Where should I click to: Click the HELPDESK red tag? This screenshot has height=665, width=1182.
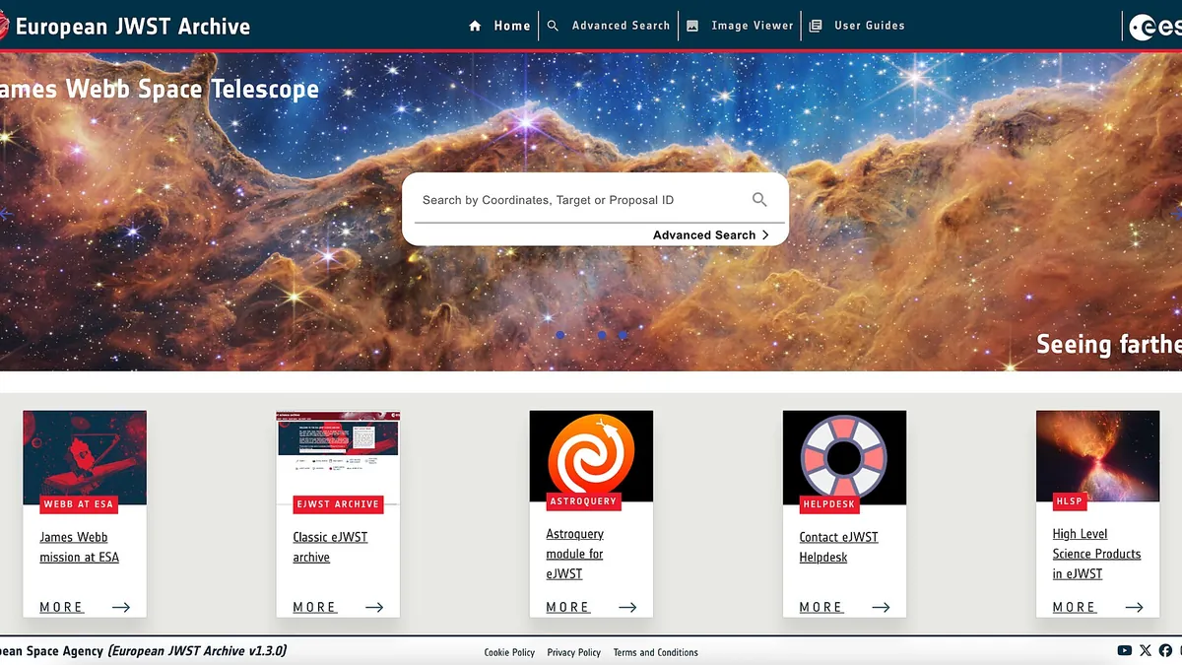[x=828, y=504]
